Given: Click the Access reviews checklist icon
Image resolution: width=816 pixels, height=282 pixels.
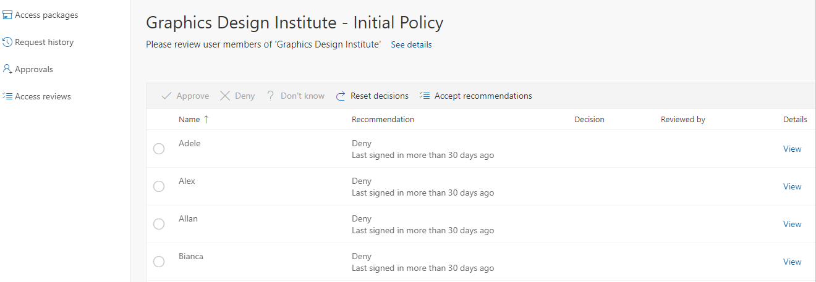Looking at the screenshot, I should click(7, 96).
